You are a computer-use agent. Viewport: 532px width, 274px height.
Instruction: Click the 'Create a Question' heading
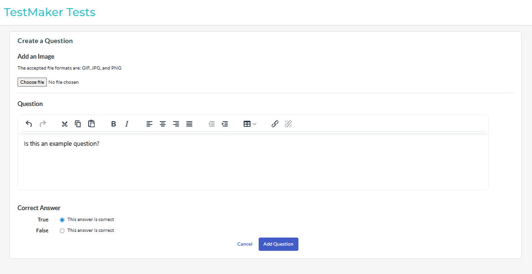(x=45, y=41)
